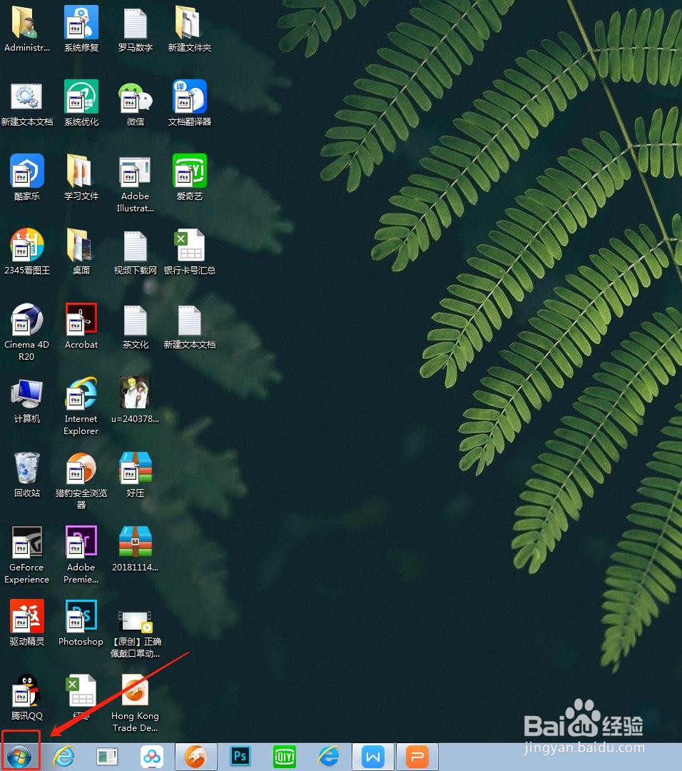682x771 pixels.
Task: Select the 茶文化 text file
Action: coord(135,327)
